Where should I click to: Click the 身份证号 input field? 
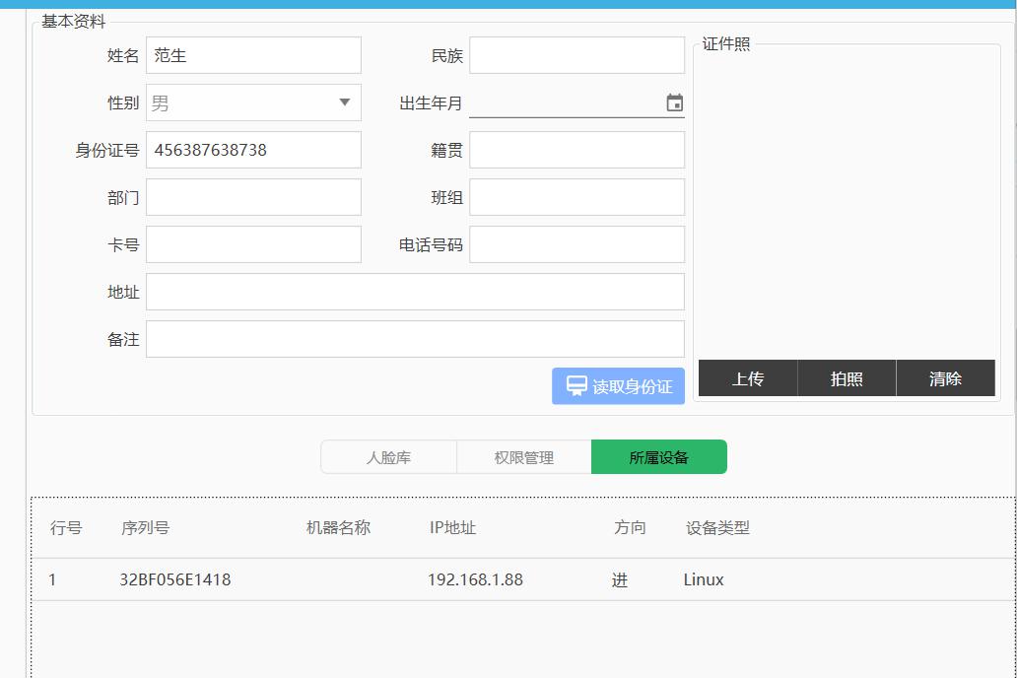(253, 150)
